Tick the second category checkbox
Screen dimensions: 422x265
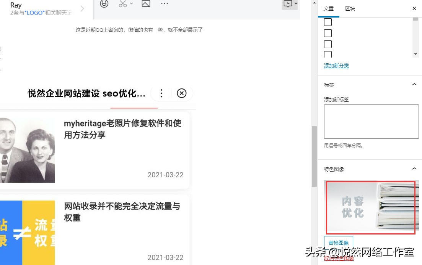[328, 33]
